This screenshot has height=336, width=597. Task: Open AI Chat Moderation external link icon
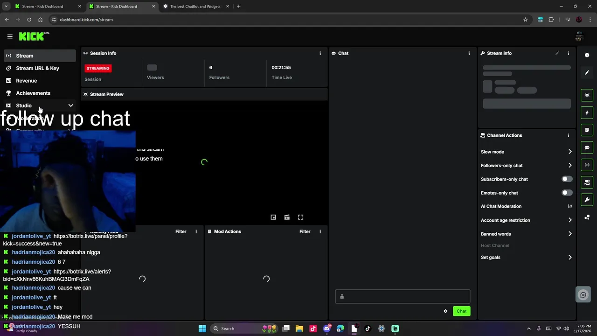(570, 206)
